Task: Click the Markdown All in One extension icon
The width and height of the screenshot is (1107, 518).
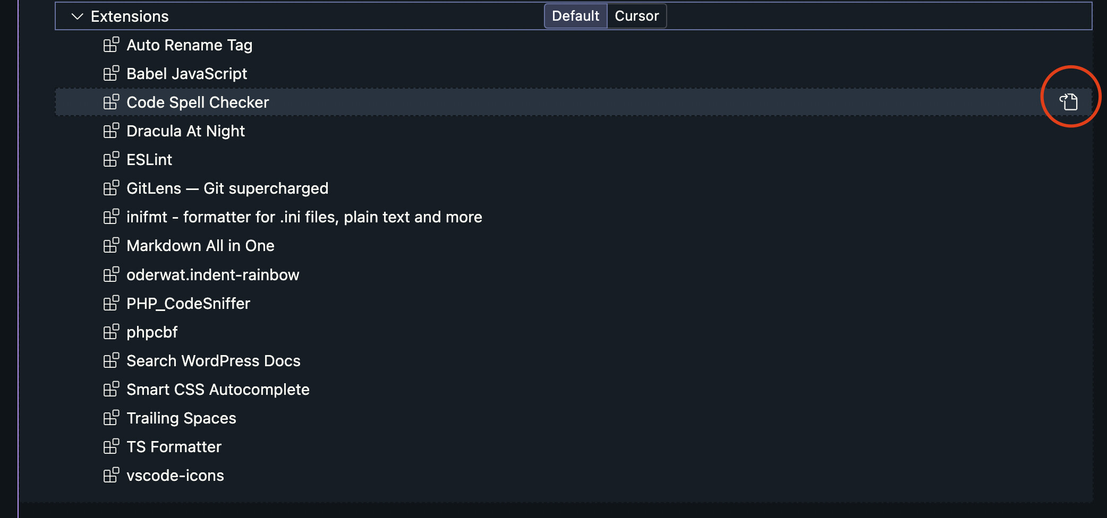Action: pyautogui.click(x=111, y=246)
